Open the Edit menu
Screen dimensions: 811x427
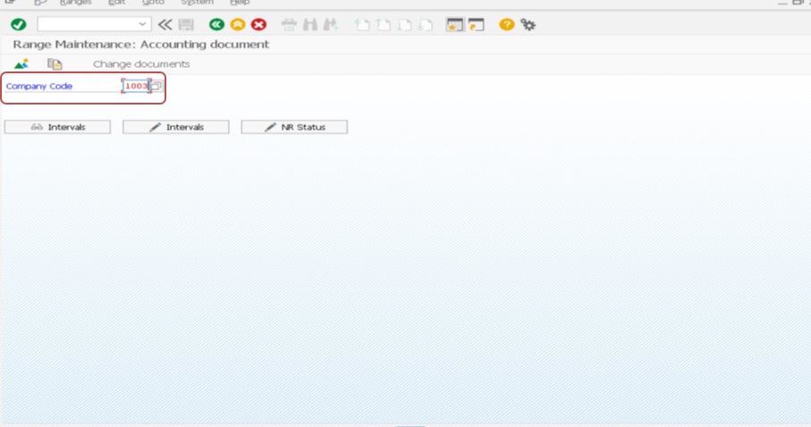pos(117,3)
